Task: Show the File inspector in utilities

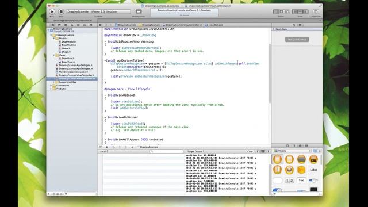Action: click(x=294, y=25)
